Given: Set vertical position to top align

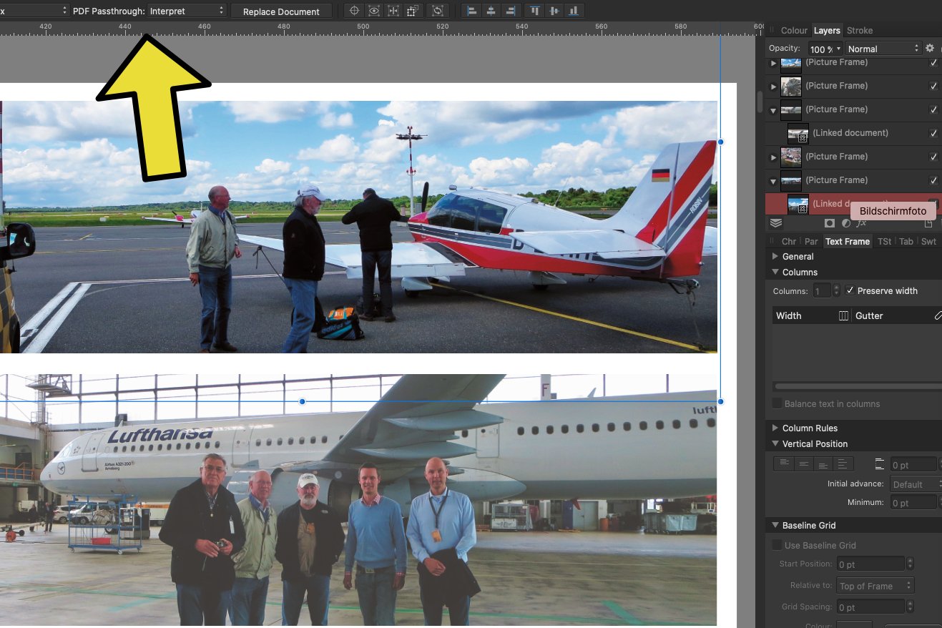Looking at the screenshot, I should [x=785, y=463].
